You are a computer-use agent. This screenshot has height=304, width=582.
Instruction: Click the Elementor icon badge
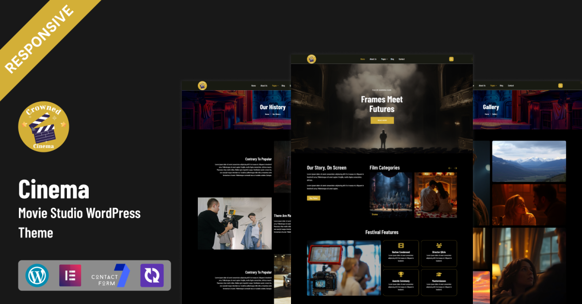tap(71, 275)
